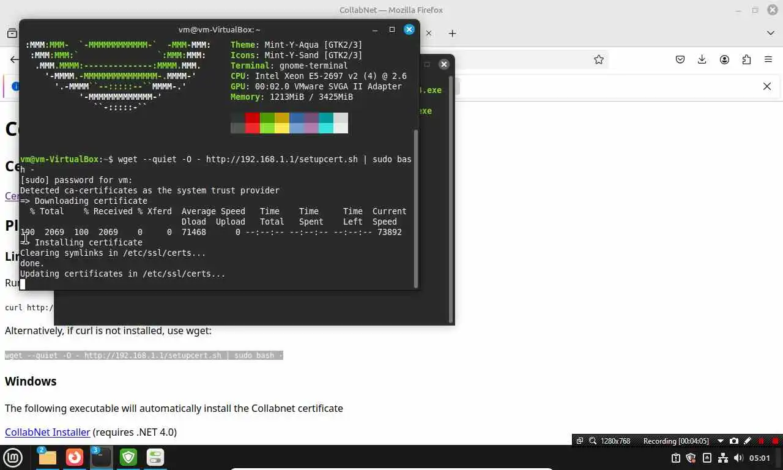Open the green shield app in taskbar
This screenshot has height=470, width=783.
tap(128, 457)
